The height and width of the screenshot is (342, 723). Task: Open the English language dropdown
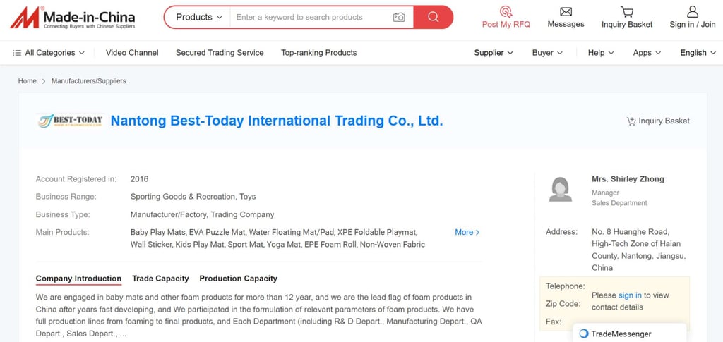tap(698, 53)
